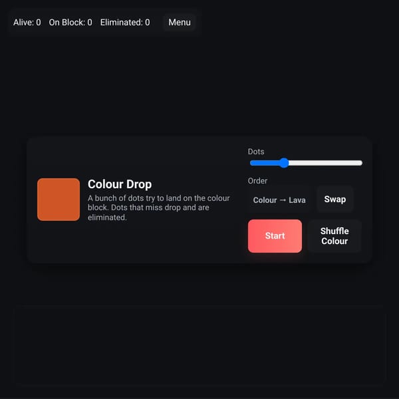The height and width of the screenshot is (399, 399).
Task: Click the "Dots" label
Action: (x=256, y=152)
